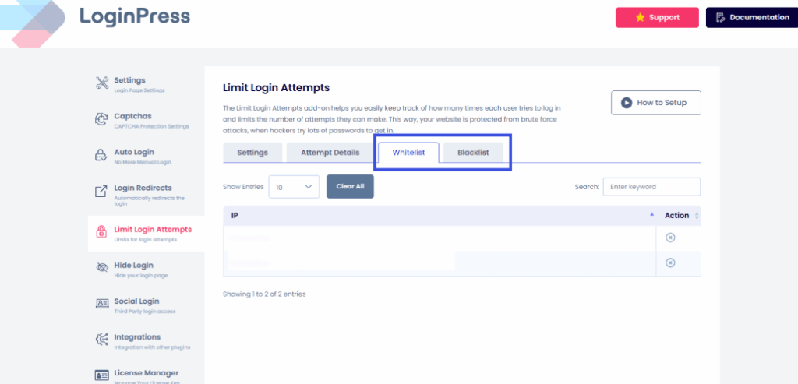798x384 pixels.
Task: Click the Captchas icon in sidebar
Action: 101,119
